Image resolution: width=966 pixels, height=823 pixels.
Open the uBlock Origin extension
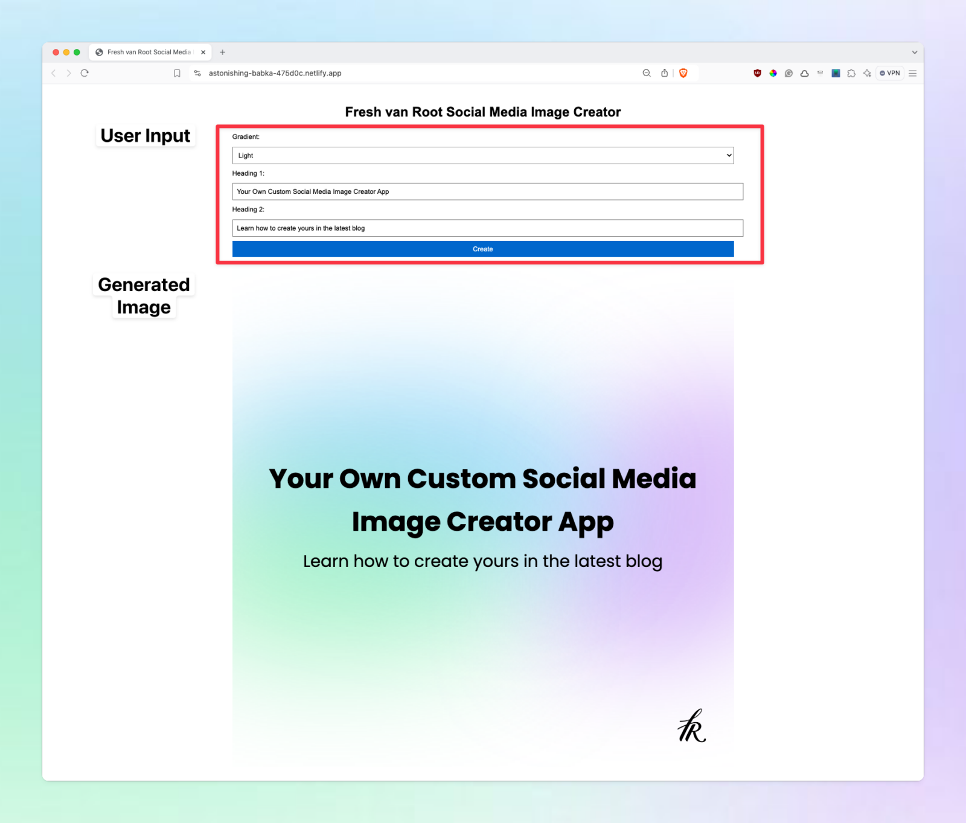pyautogui.click(x=757, y=73)
